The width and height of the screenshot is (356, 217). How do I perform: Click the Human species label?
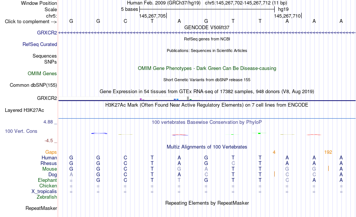pos(49,158)
